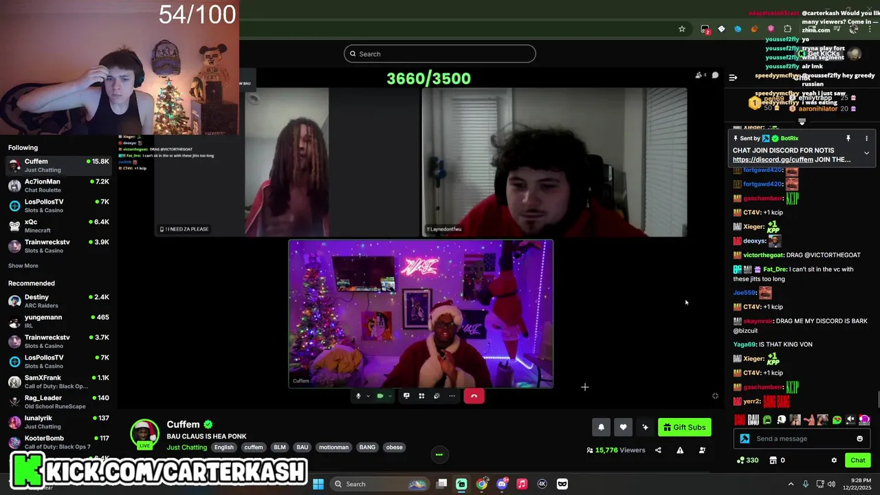Click the BLM stream tag
880x495 pixels.
pos(280,448)
